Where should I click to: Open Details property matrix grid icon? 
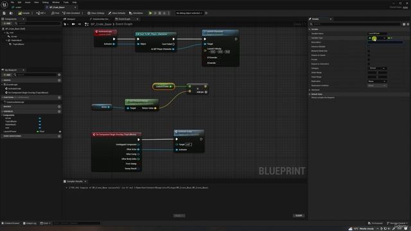(404, 24)
